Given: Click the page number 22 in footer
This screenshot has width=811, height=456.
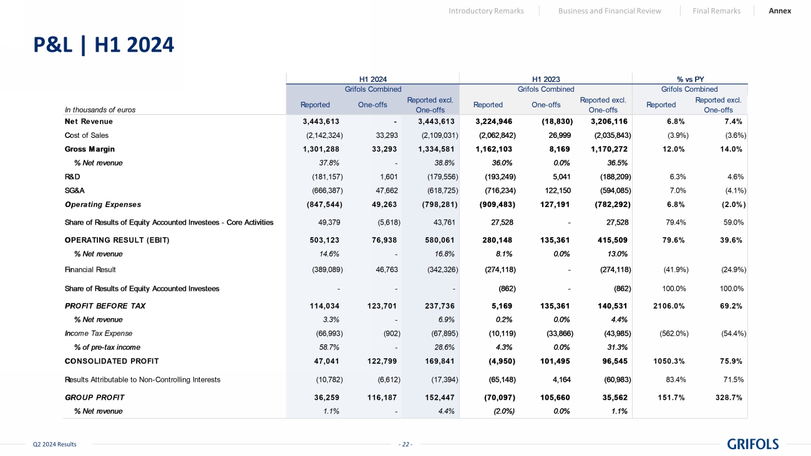Looking at the screenshot, I should [405, 444].
